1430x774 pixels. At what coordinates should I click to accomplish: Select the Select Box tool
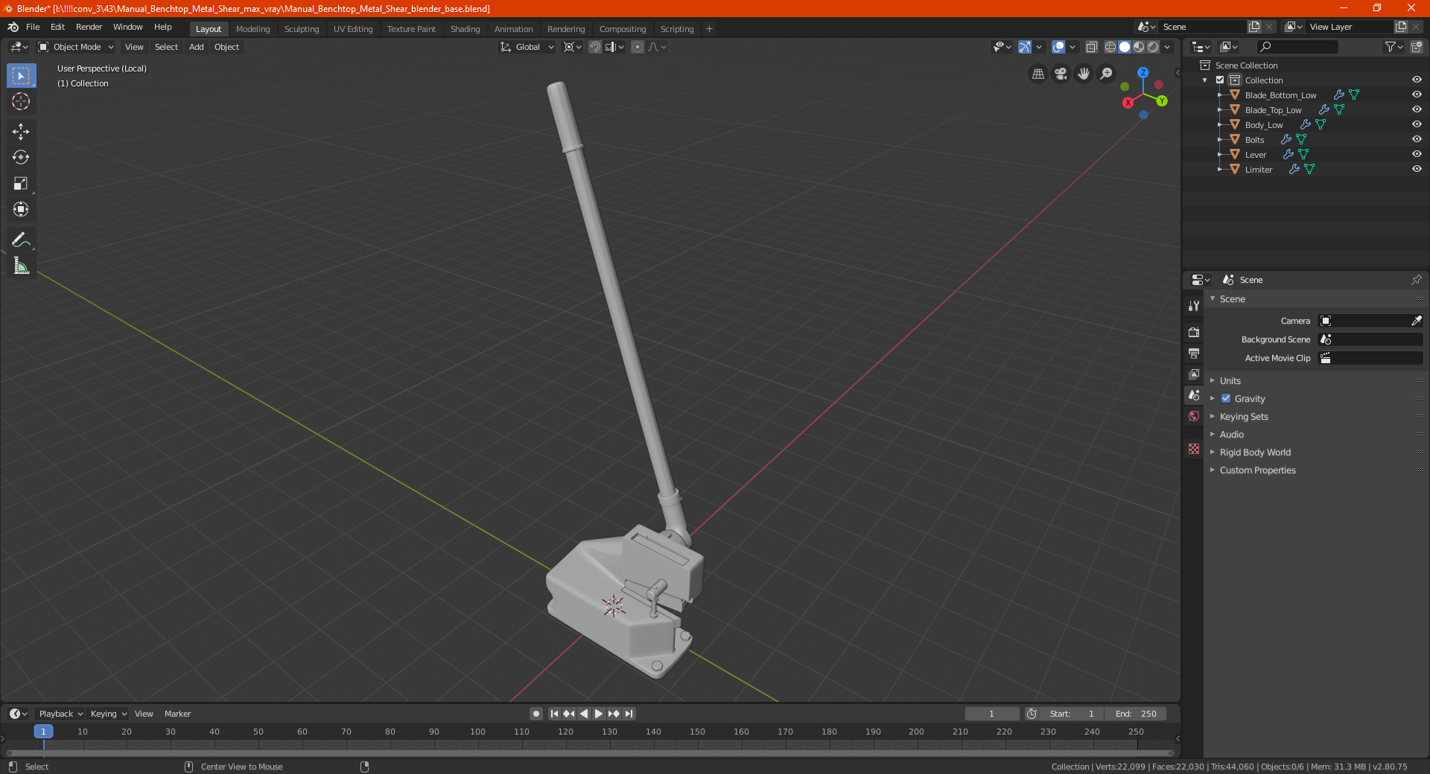click(x=21, y=76)
